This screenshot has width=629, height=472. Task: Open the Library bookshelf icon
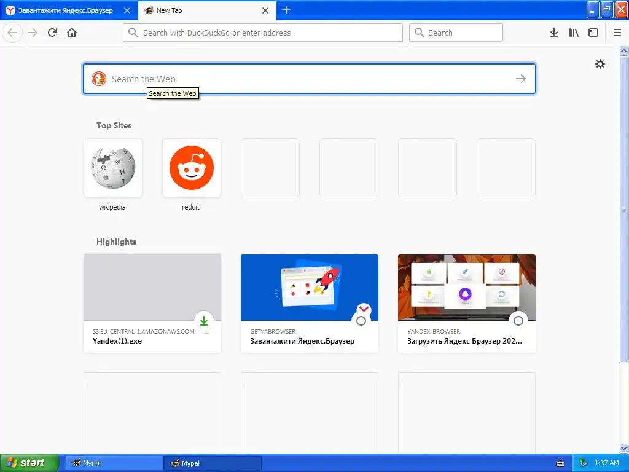click(574, 33)
